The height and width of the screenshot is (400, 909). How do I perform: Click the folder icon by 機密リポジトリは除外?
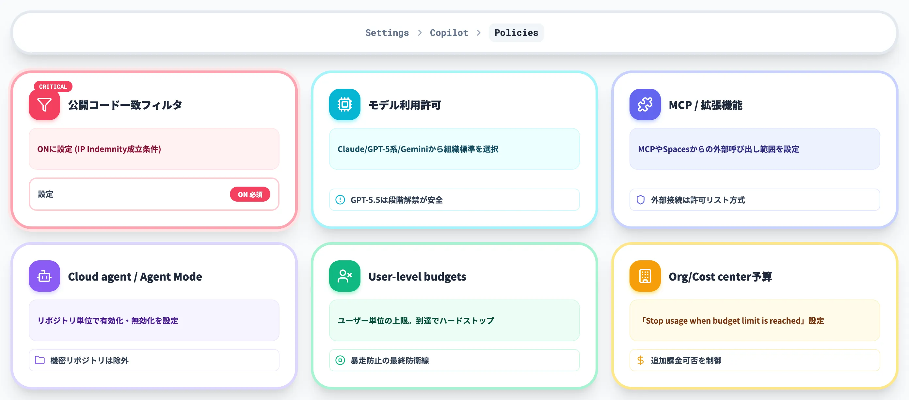pyautogui.click(x=40, y=360)
